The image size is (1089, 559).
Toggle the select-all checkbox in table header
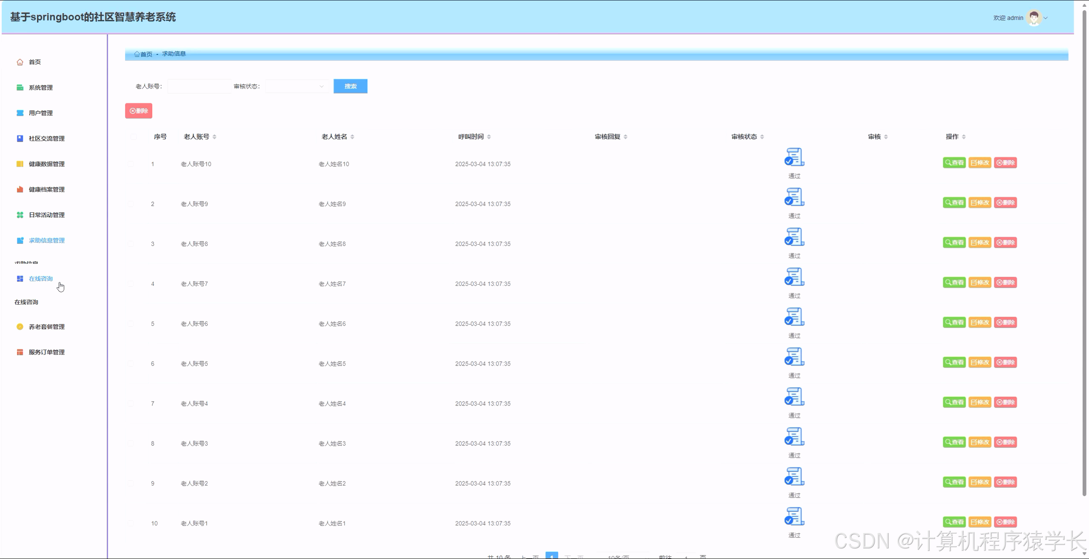pyautogui.click(x=134, y=137)
